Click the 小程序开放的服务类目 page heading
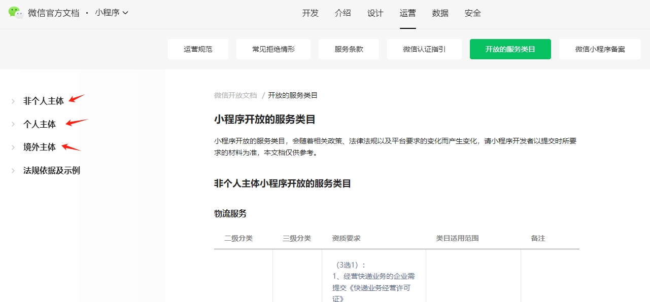The height and width of the screenshot is (302, 650). pos(265,120)
